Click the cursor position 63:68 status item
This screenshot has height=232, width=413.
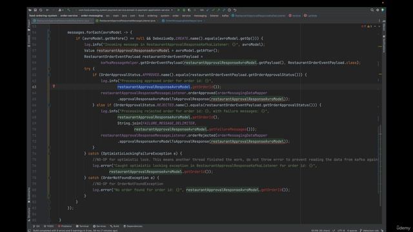321,231
